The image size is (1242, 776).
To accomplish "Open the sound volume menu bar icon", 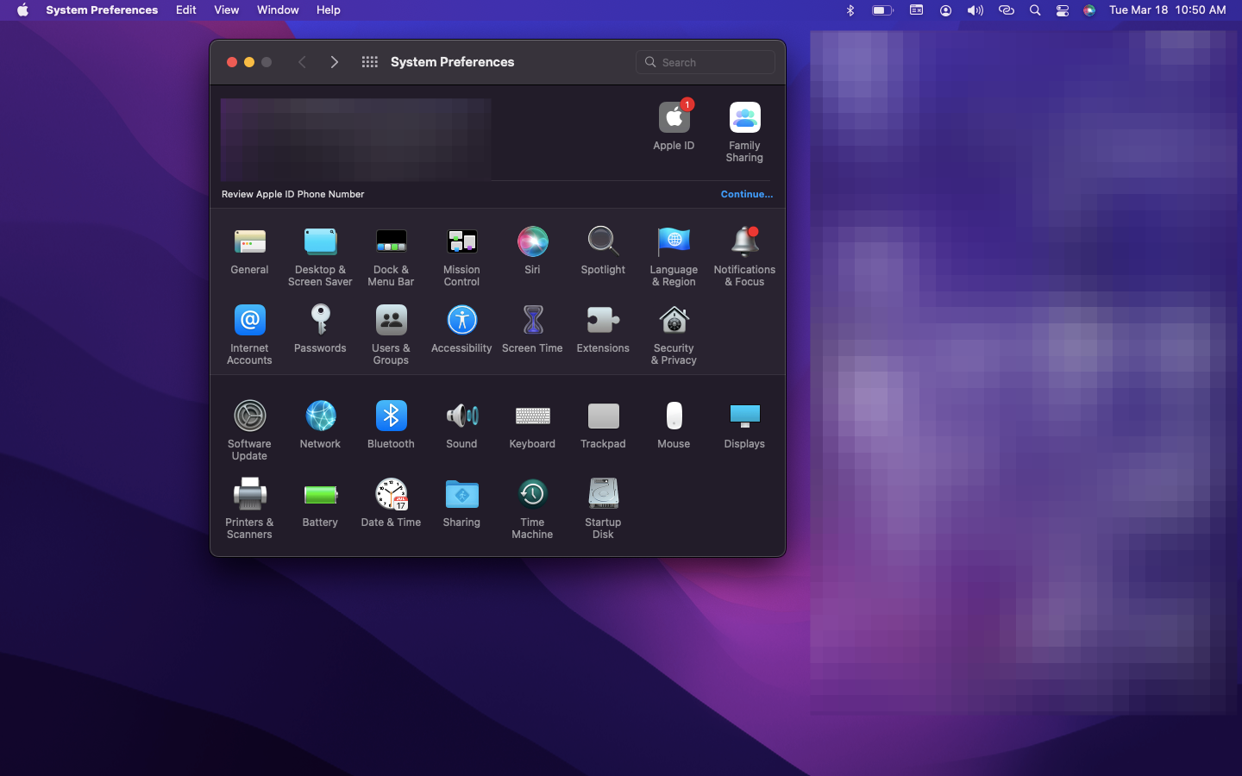I will 975,10.
